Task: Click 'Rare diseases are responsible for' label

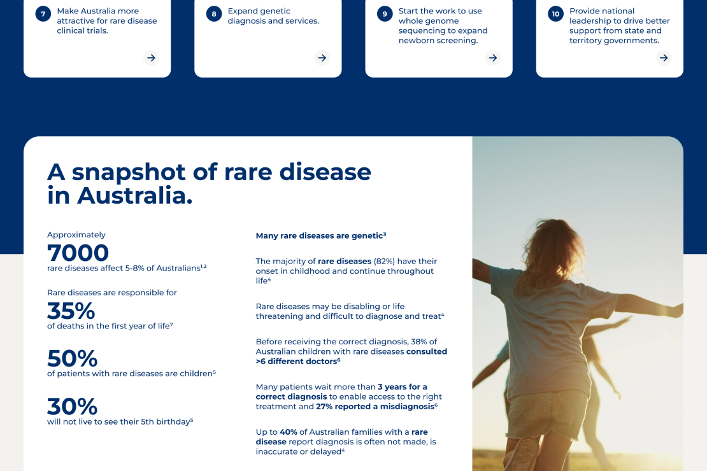Action: point(112,293)
